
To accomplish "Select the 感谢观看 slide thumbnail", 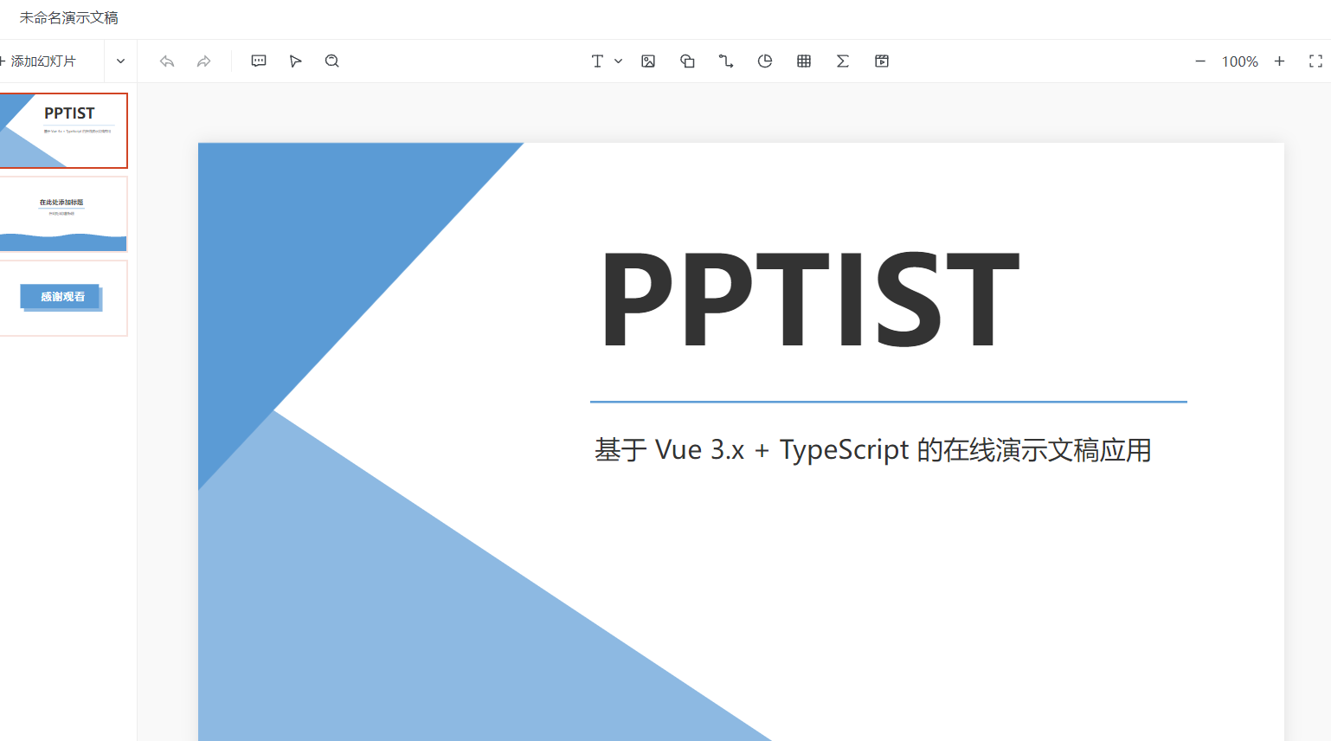I will point(63,298).
